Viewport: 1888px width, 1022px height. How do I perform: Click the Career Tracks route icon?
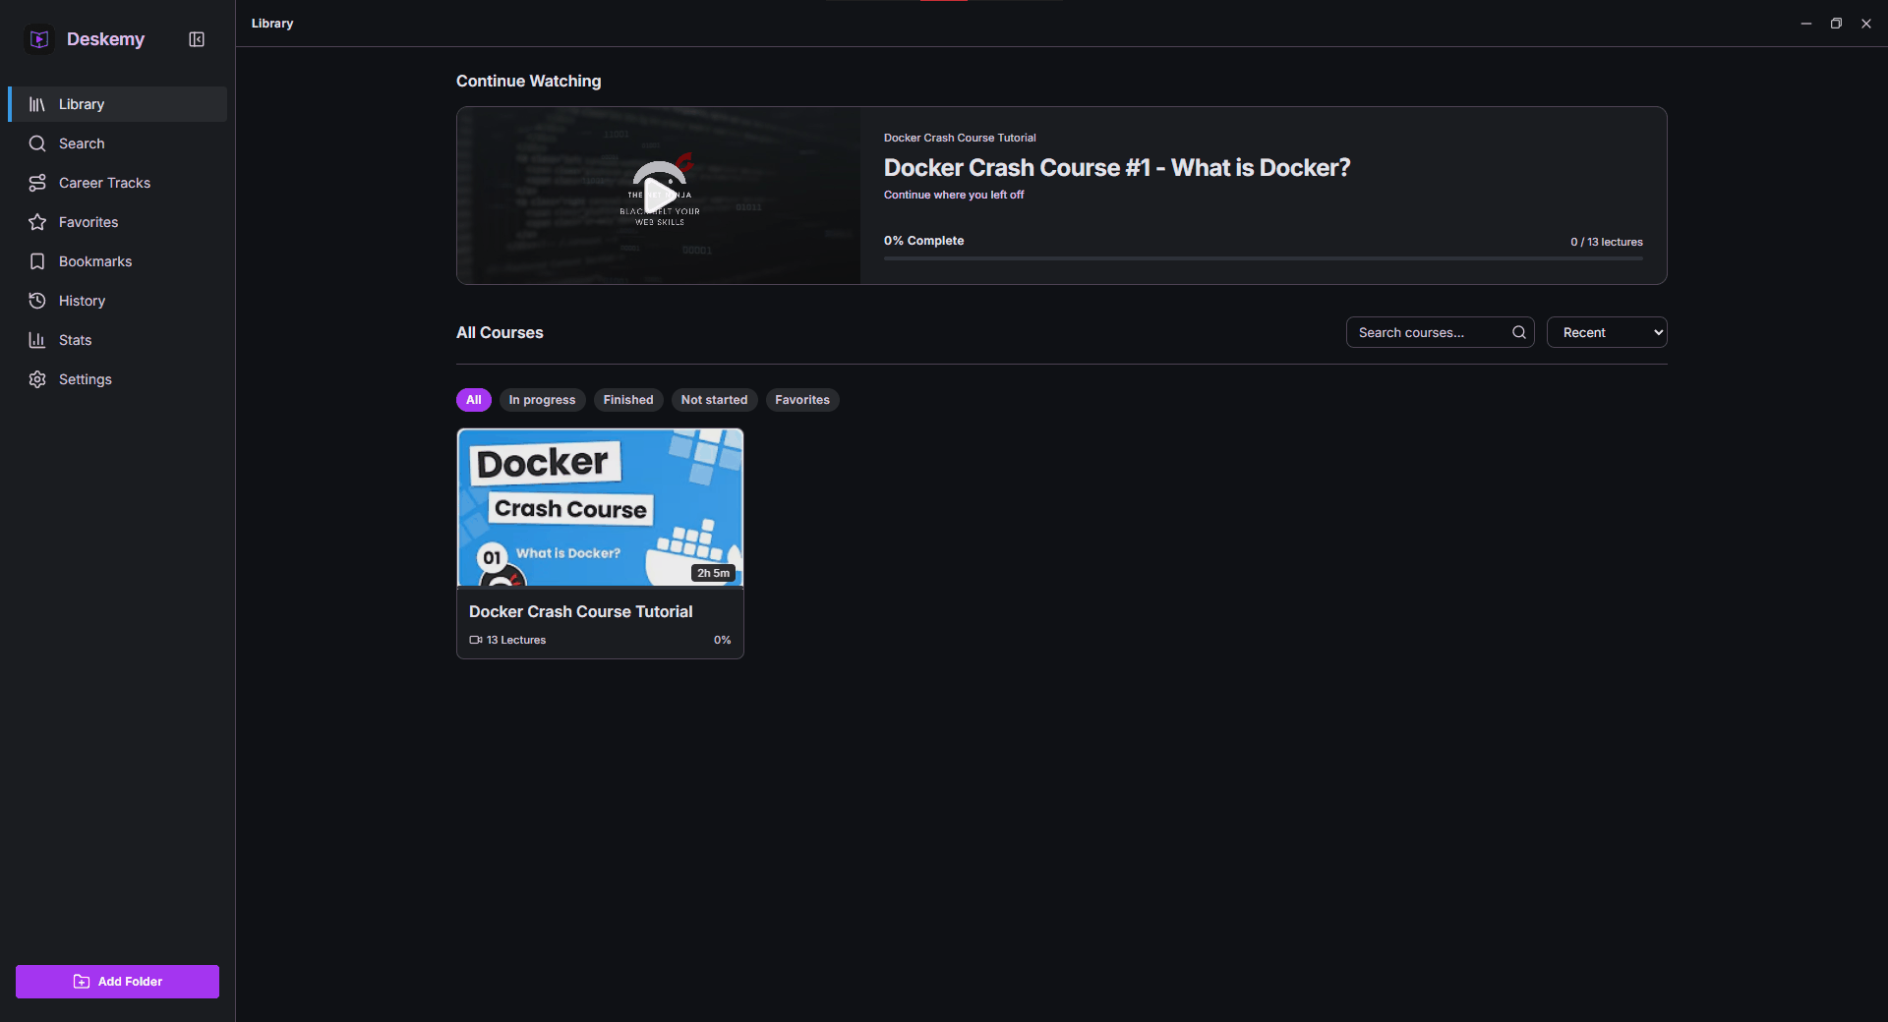click(x=37, y=183)
